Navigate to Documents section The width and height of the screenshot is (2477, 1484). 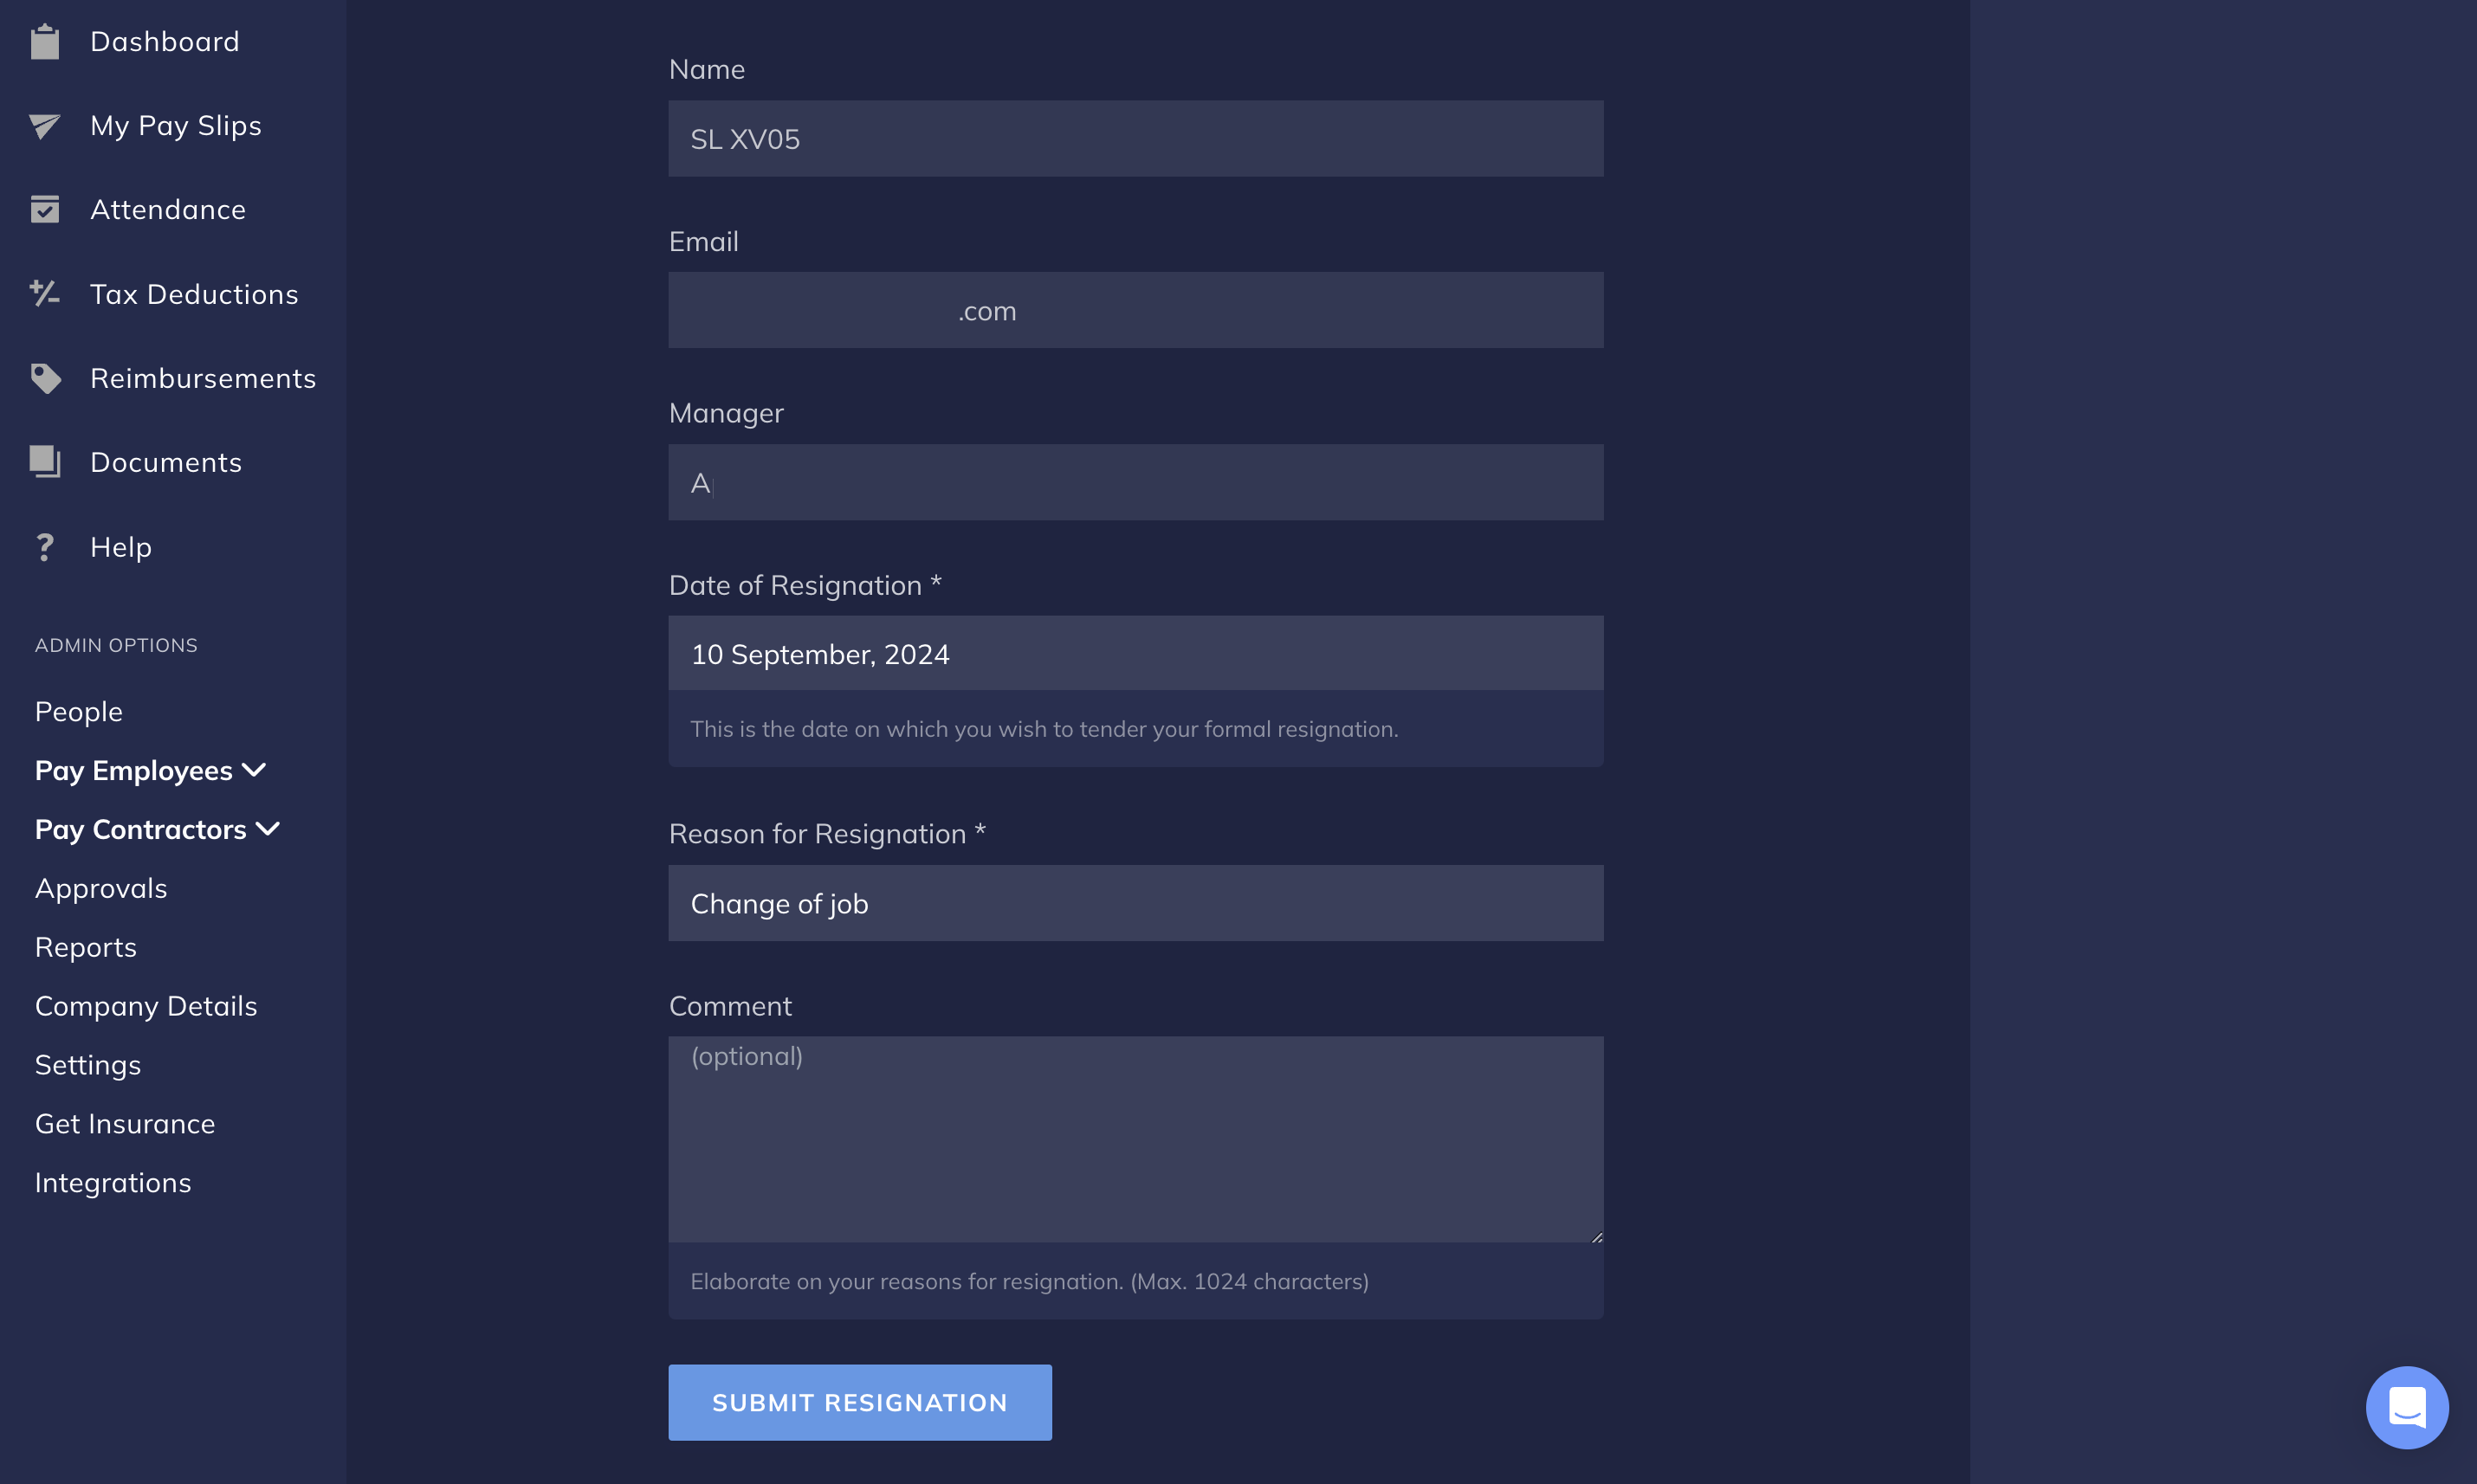click(165, 461)
